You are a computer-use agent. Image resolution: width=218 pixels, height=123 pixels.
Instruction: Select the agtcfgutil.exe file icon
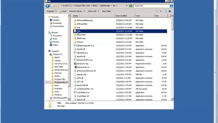pyautogui.click(x=75, y=53)
